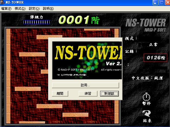Screen dimensions: 170x127
Task: Open the 說明(H) menu
Action: 48,9
